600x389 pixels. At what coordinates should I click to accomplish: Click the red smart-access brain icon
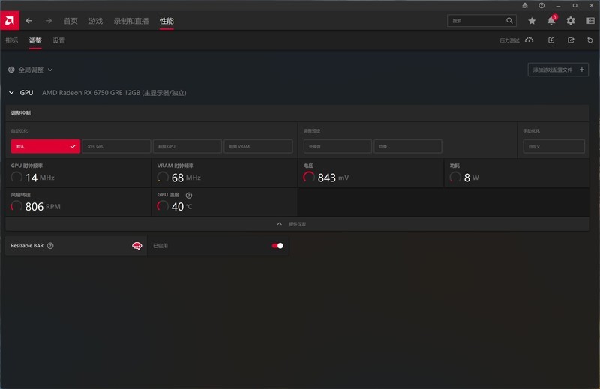pos(136,246)
